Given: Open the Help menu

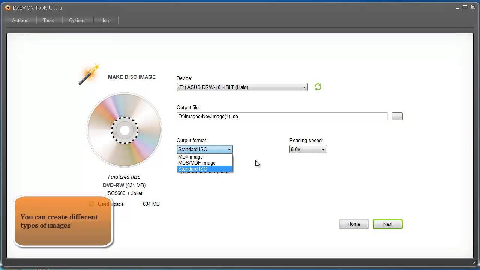Looking at the screenshot, I should [105, 20].
